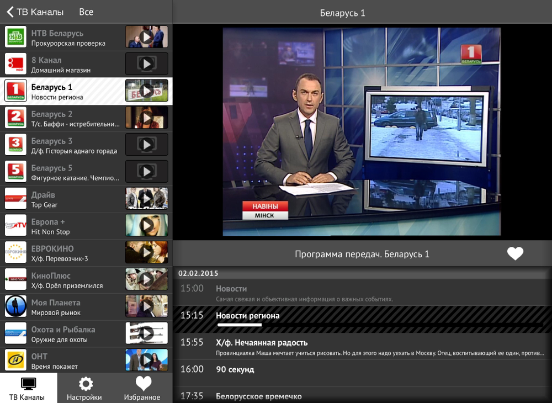Play the Беларусь 5 preview thumbnail
Image resolution: width=552 pixels, height=403 pixels.
[147, 171]
